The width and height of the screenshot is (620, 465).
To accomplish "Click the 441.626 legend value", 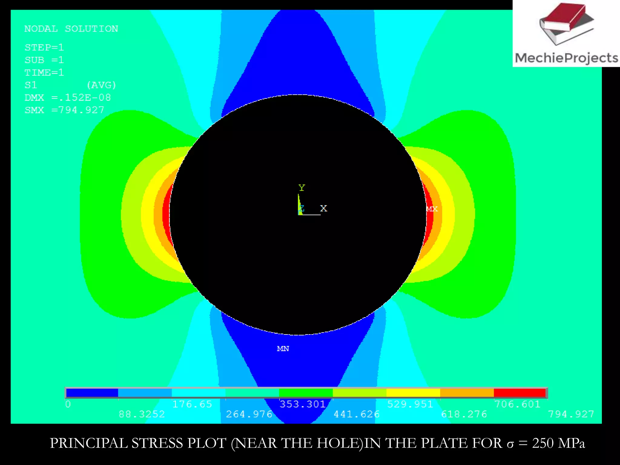I will pyautogui.click(x=357, y=414).
